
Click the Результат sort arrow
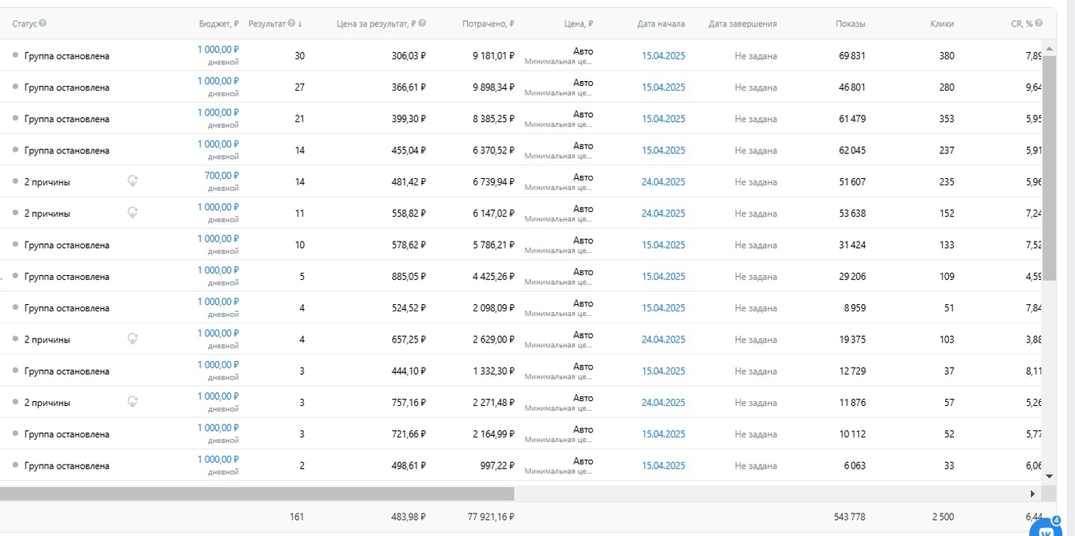(x=300, y=24)
